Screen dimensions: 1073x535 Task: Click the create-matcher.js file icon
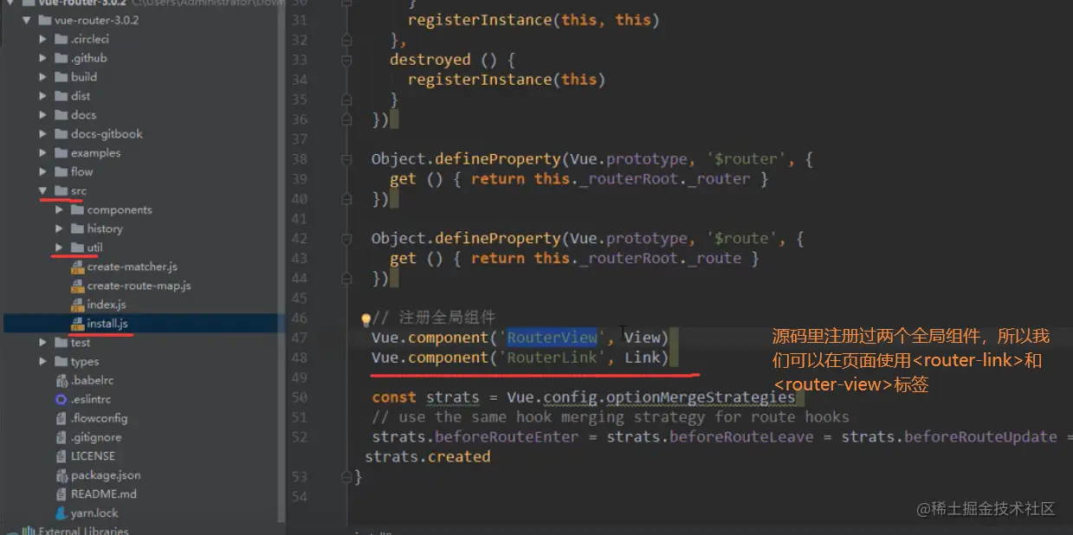click(x=77, y=267)
